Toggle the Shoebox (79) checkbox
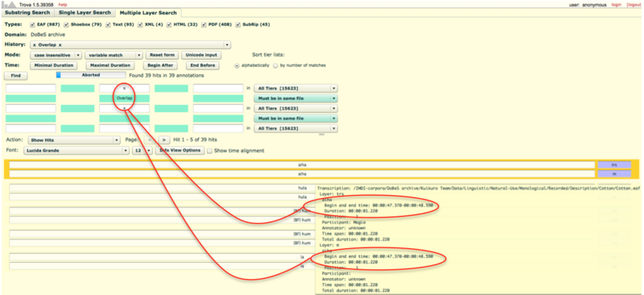This screenshot has height=295, width=644. pyautogui.click(x=67, y=25)
